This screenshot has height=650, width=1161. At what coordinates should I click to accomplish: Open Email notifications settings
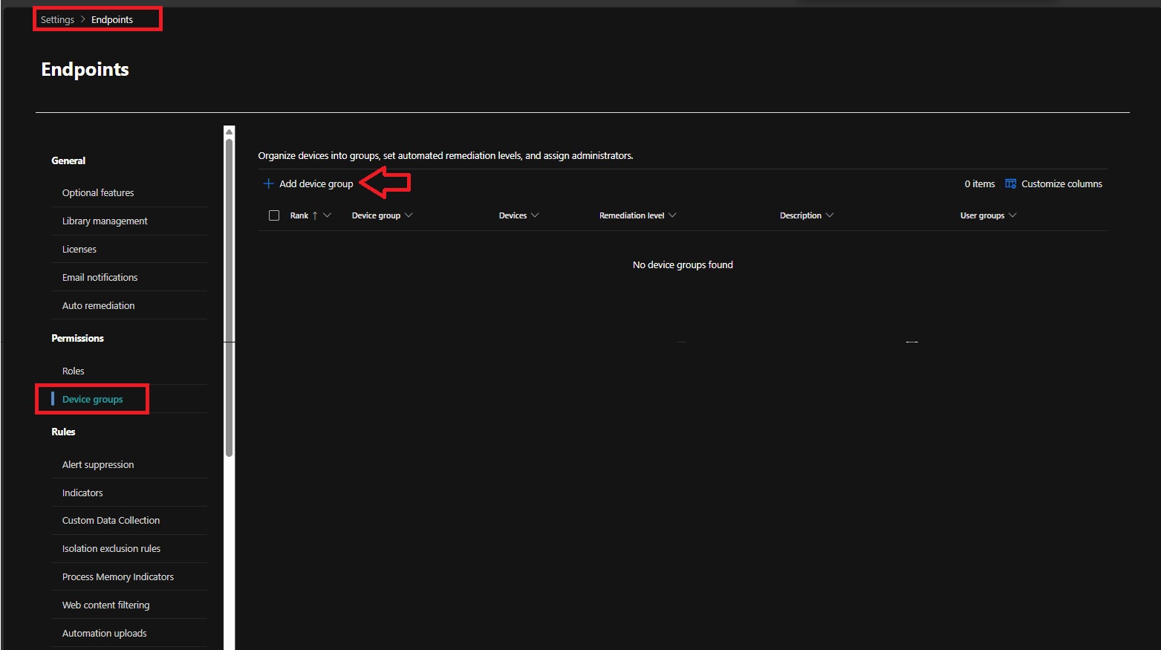click(100, 278)
